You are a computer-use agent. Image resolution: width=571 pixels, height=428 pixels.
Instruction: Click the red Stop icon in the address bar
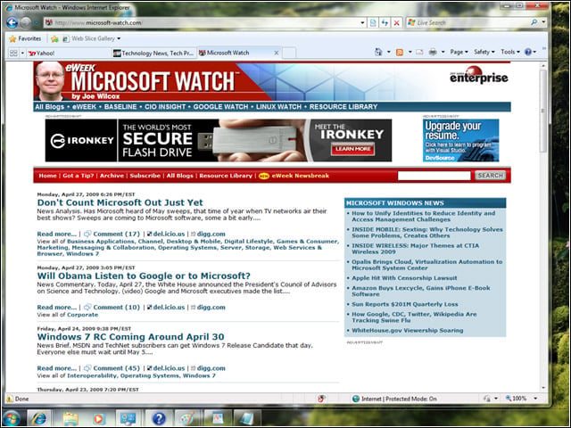pyautogui.click(x=396, y=23)
